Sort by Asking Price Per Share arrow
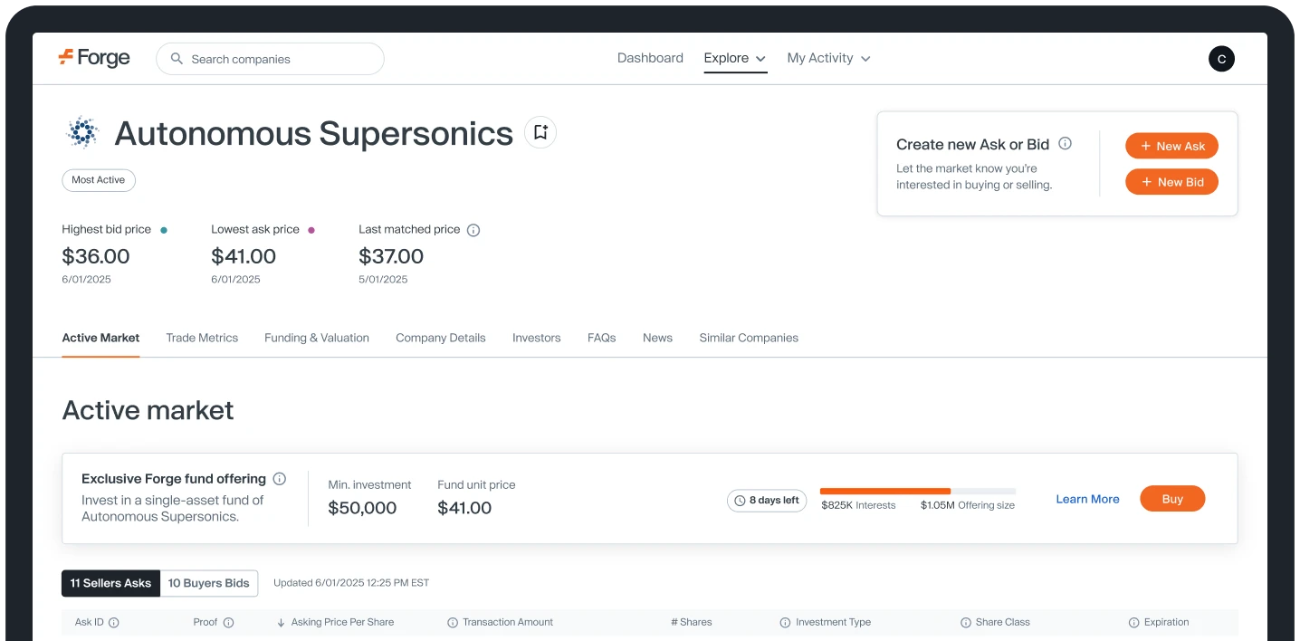Viewport: 1300px width, 641px height. pyautogui.click(x=282, y=622)
